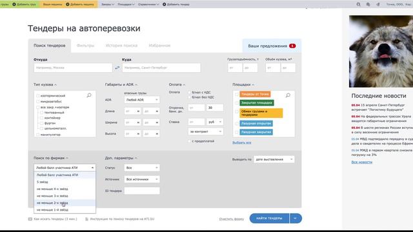Viewport: 413px width, 232px height.
Task: Open the "Справочники" top menu
Action: pos(148,5)
